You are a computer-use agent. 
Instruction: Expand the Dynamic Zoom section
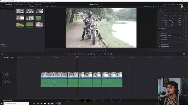click(164, 31)
